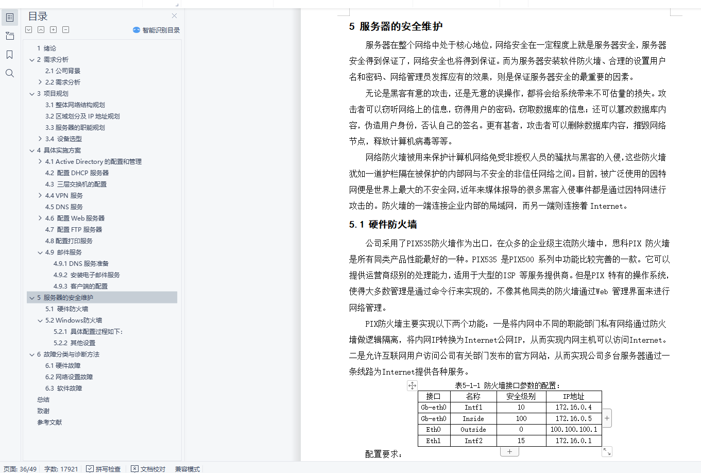Expand the '2.2 需求分析' outline node
The width and height of the screenshot is (701, 473).
(x=40, y=82)
